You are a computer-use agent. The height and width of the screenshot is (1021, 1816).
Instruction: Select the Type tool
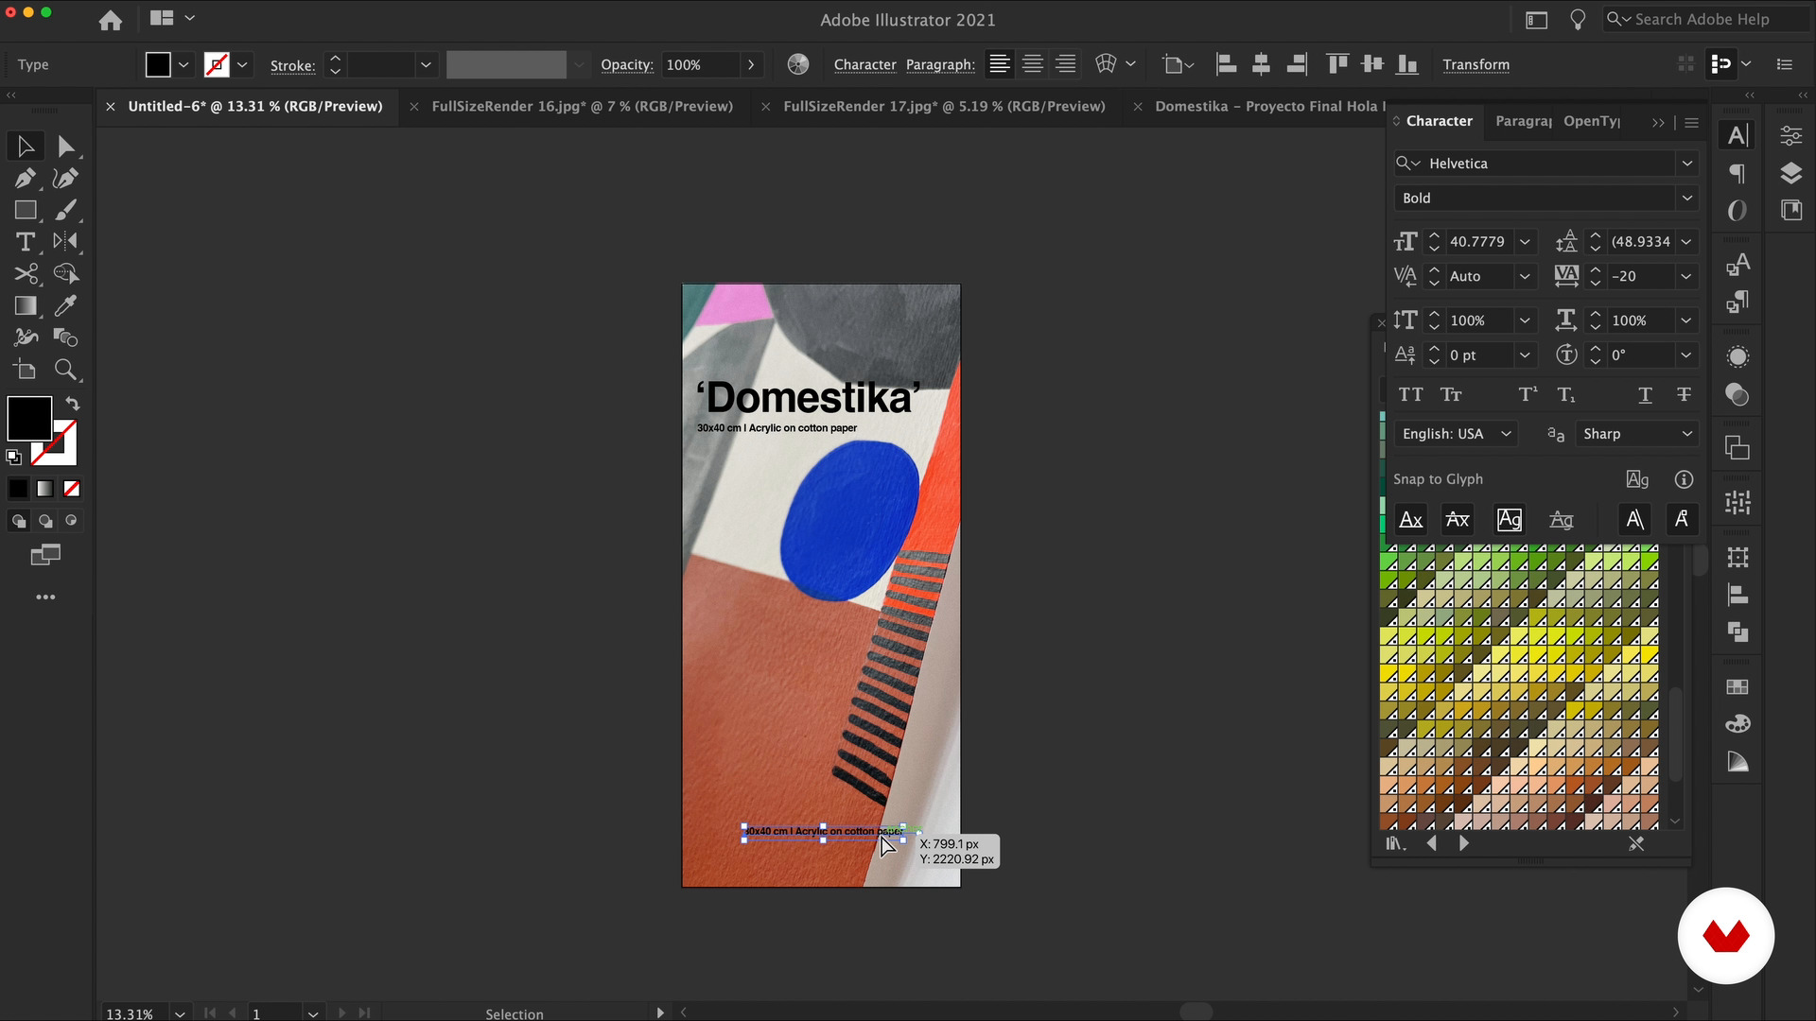tap(26, 242)
